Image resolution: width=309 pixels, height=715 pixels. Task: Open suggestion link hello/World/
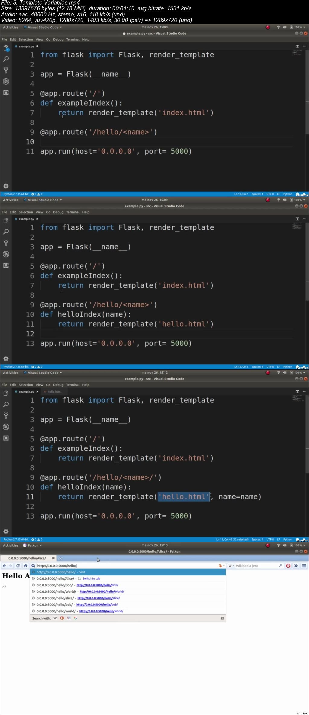click(x=102, y=592)
